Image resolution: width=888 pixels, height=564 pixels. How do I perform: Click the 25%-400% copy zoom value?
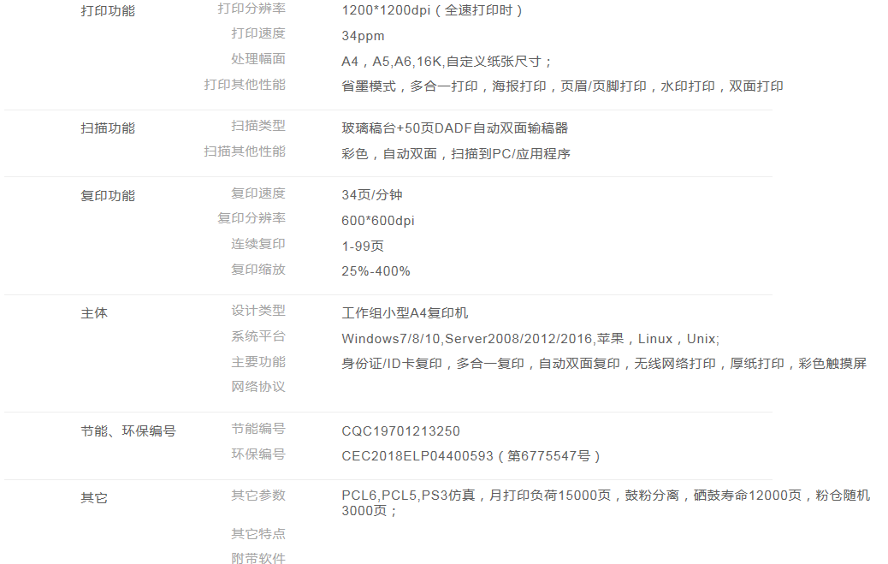click(376, 271)
